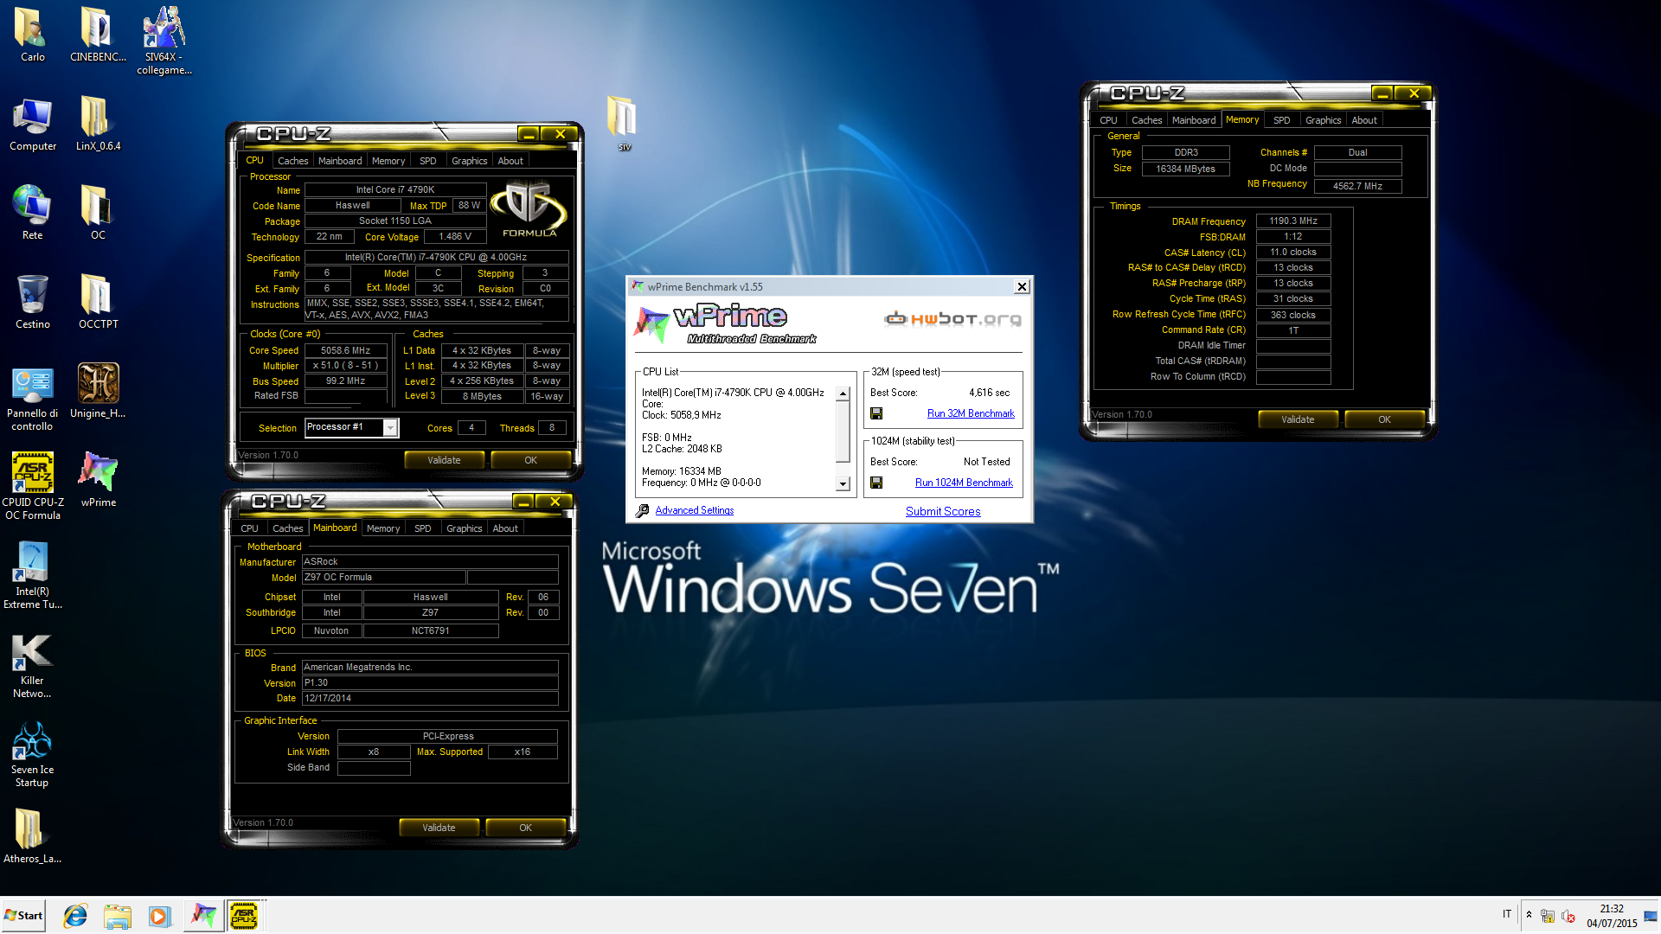Viewport: 1661px width, 934px height.
Task: Open Internet Explorer from taskbar
Action: [x=75, y=916]
